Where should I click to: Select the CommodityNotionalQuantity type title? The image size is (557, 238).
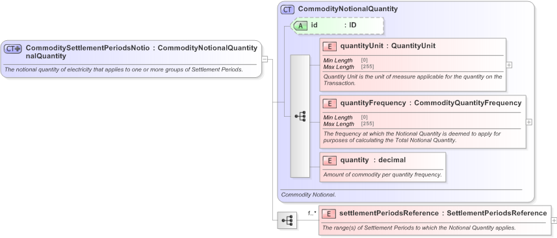click(348, 9)
